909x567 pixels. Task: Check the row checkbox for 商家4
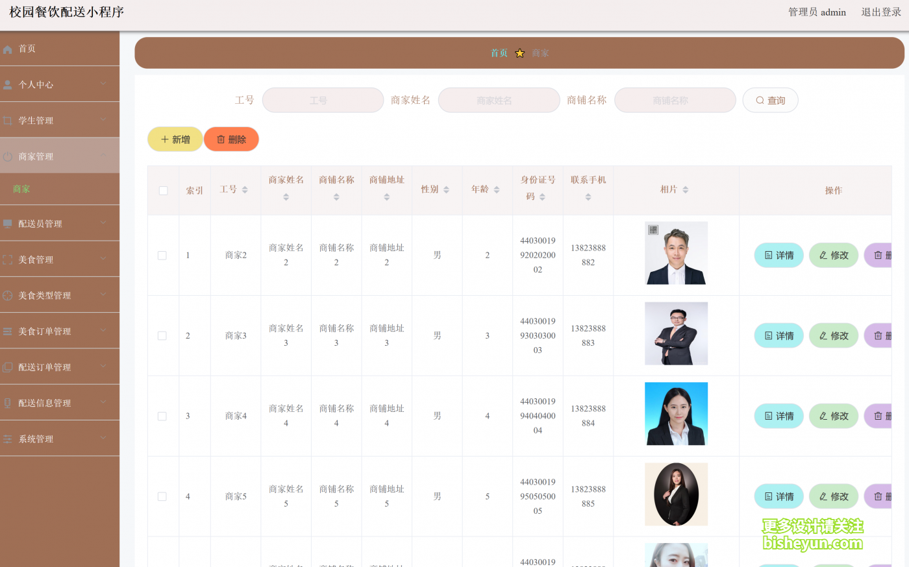click(x=162, y=416)
